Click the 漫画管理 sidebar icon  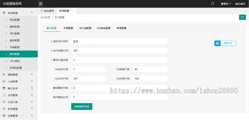(4, 74)
